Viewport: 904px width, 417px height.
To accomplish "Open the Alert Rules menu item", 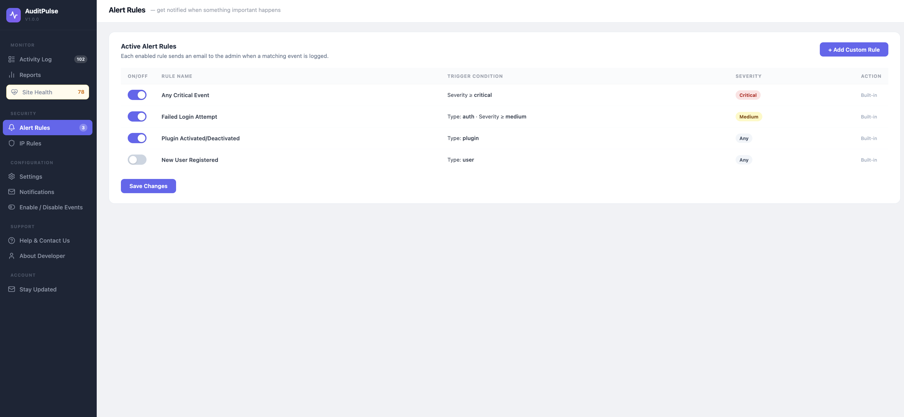I will 48,128.
